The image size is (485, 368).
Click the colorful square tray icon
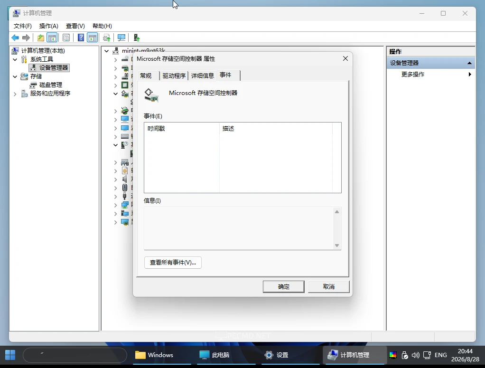tap(393, 355)
